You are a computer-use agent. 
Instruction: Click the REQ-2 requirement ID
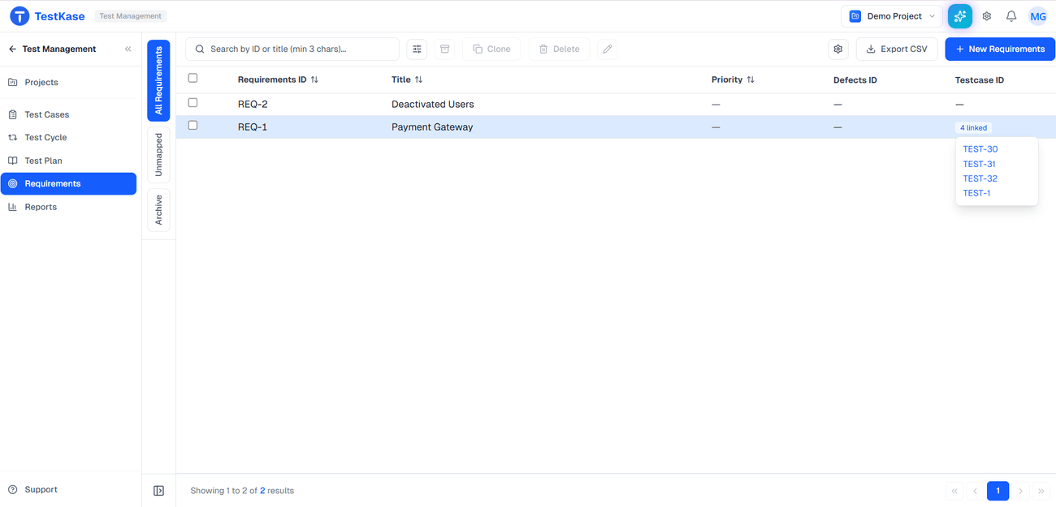coord(253,105)
